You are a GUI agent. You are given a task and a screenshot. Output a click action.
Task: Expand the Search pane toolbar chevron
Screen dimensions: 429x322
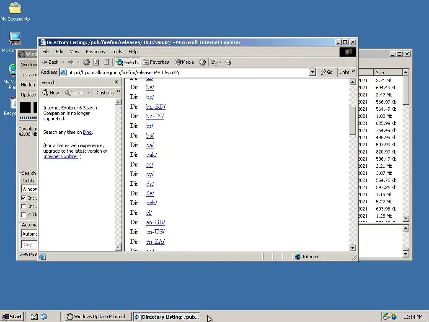pyautogui.click(x=119, y=91)
